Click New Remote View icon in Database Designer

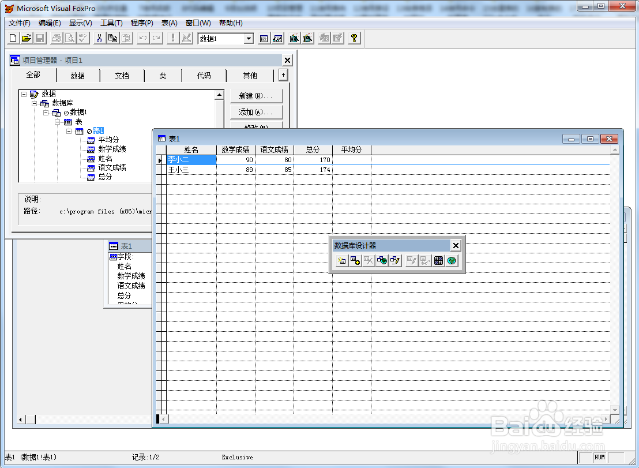(x=382, y=260)
